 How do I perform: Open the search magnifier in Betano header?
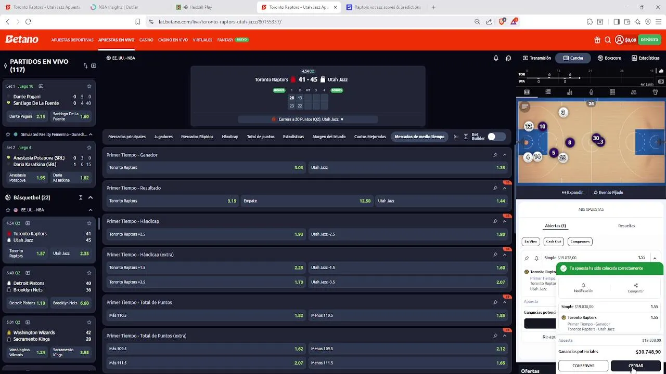click(x=608, y=40)
